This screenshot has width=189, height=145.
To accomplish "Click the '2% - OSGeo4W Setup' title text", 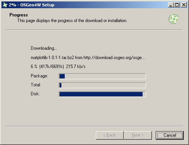I will 31,5.
